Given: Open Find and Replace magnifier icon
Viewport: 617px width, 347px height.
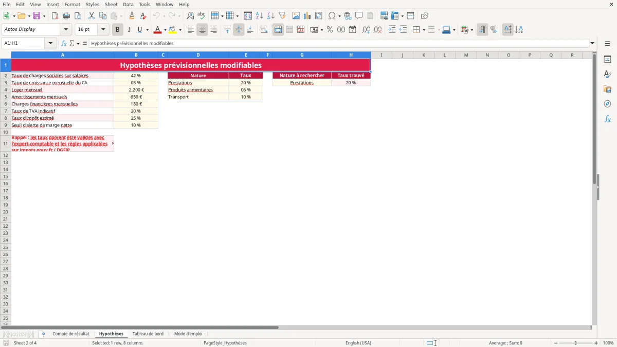Looking at the screenshot, I should [190, 16].
